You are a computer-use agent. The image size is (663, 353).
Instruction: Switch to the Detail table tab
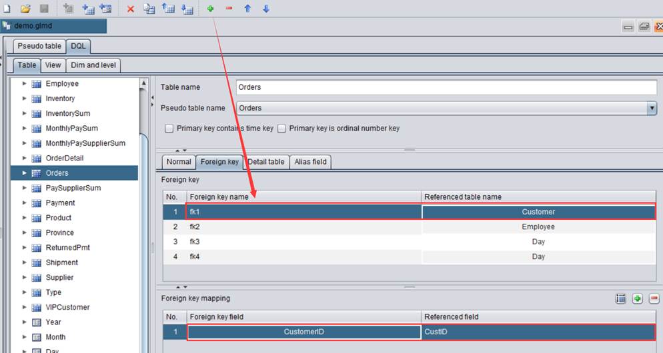click(x=265, y=162)
